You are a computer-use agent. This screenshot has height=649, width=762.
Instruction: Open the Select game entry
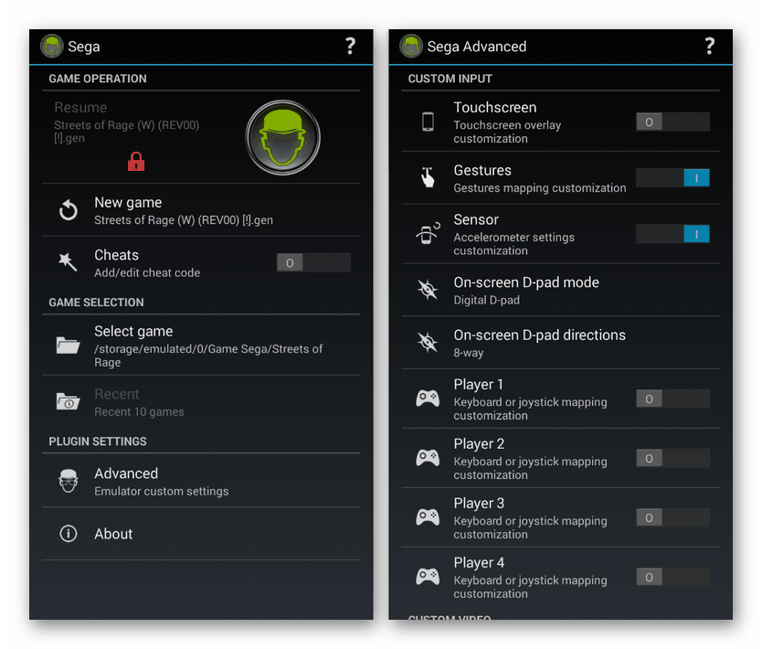[x=201, y=345]
